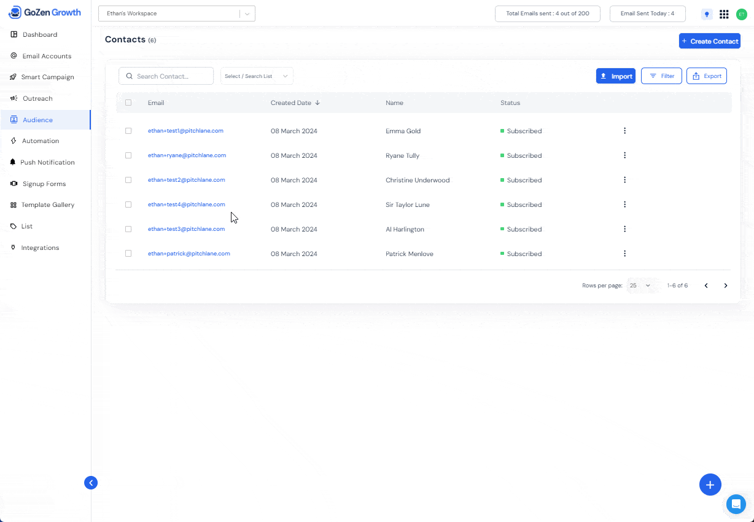754x522 pixels.
Task: Open the Dashboard menu item
Action: [45, 34]
